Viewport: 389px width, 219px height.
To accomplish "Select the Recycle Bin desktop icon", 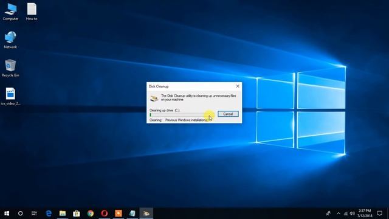I will (x=10, y=68).
